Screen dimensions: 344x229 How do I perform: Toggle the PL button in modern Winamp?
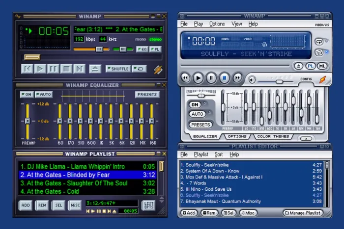tap(311, 66)
